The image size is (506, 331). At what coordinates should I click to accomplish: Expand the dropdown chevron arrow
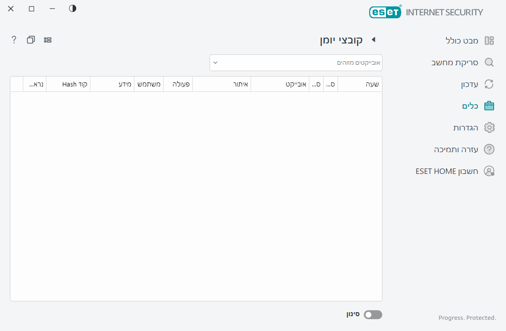pos(215,63)
